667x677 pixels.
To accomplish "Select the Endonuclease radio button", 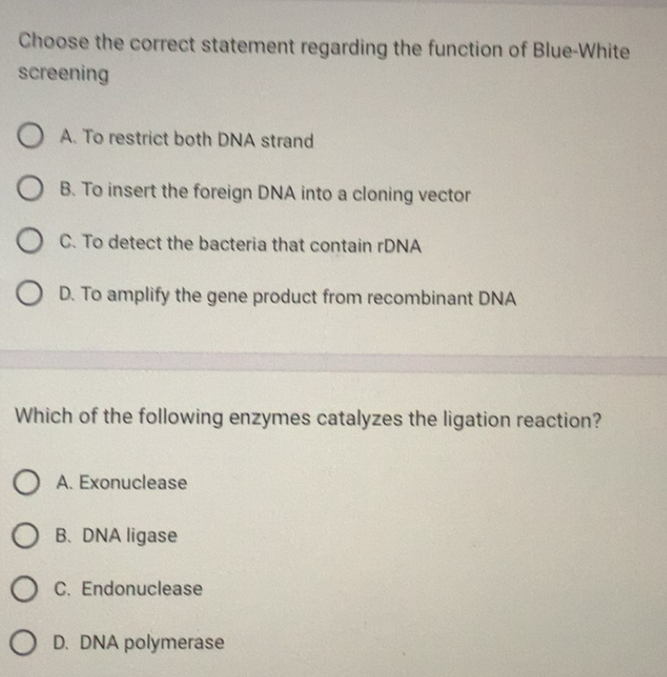I will tap(24, 589).
